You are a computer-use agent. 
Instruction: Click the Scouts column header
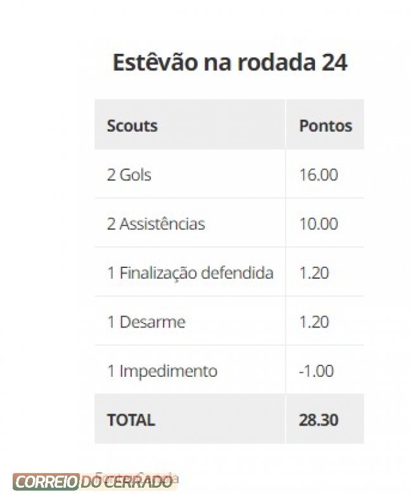[132, 125]
